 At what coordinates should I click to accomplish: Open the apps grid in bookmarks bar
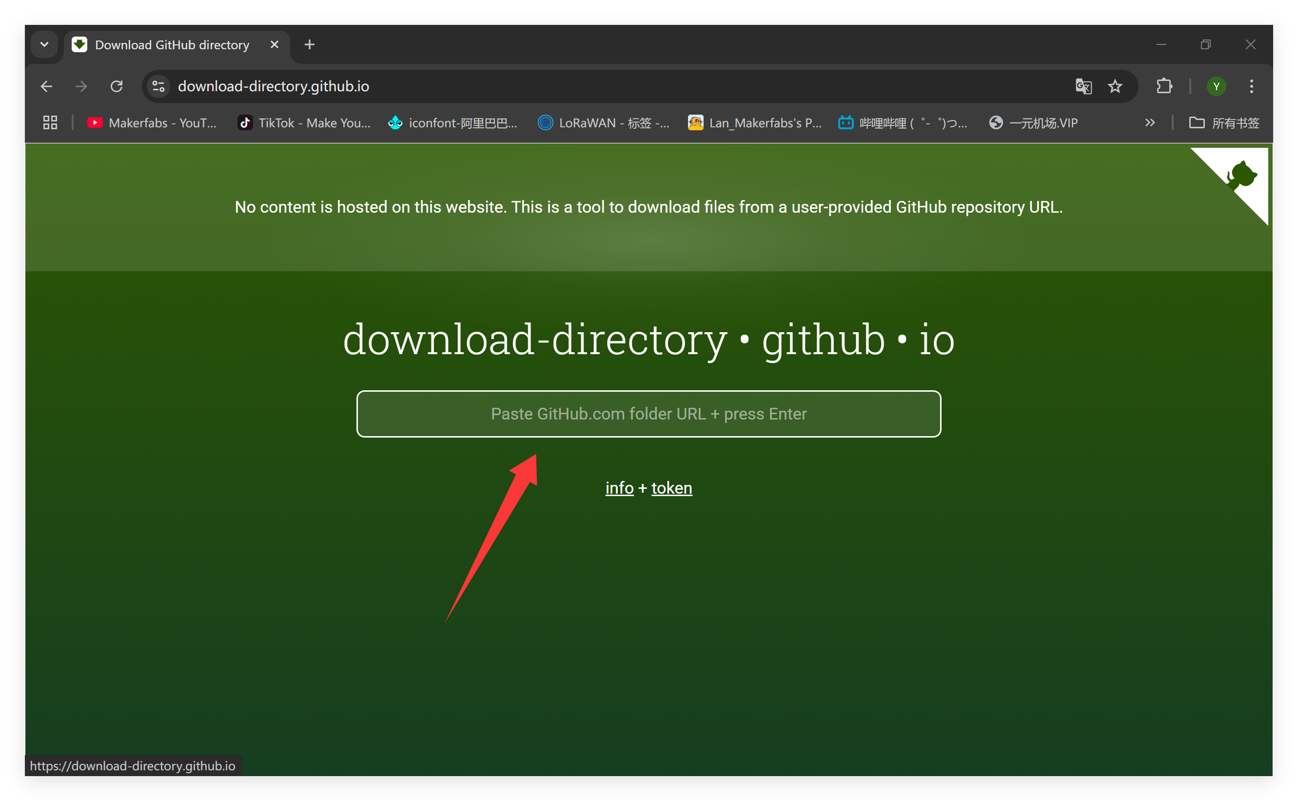50,123
